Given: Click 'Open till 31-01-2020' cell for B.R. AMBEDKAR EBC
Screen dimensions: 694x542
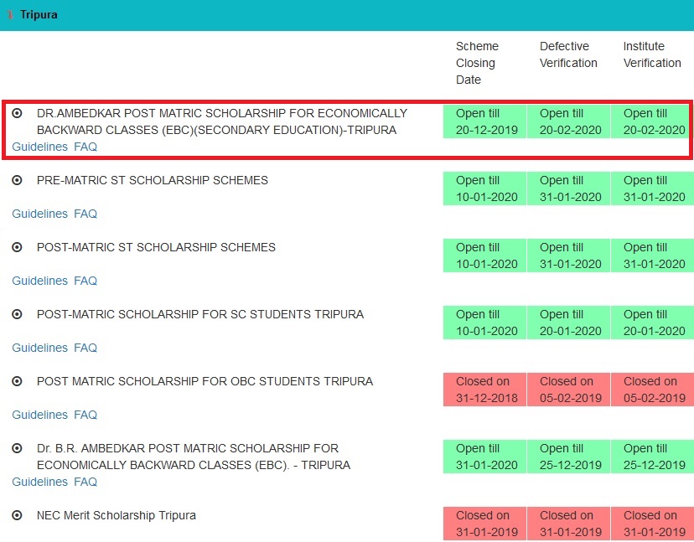Looking at the screenshot, I should click(x=484, y=457).
